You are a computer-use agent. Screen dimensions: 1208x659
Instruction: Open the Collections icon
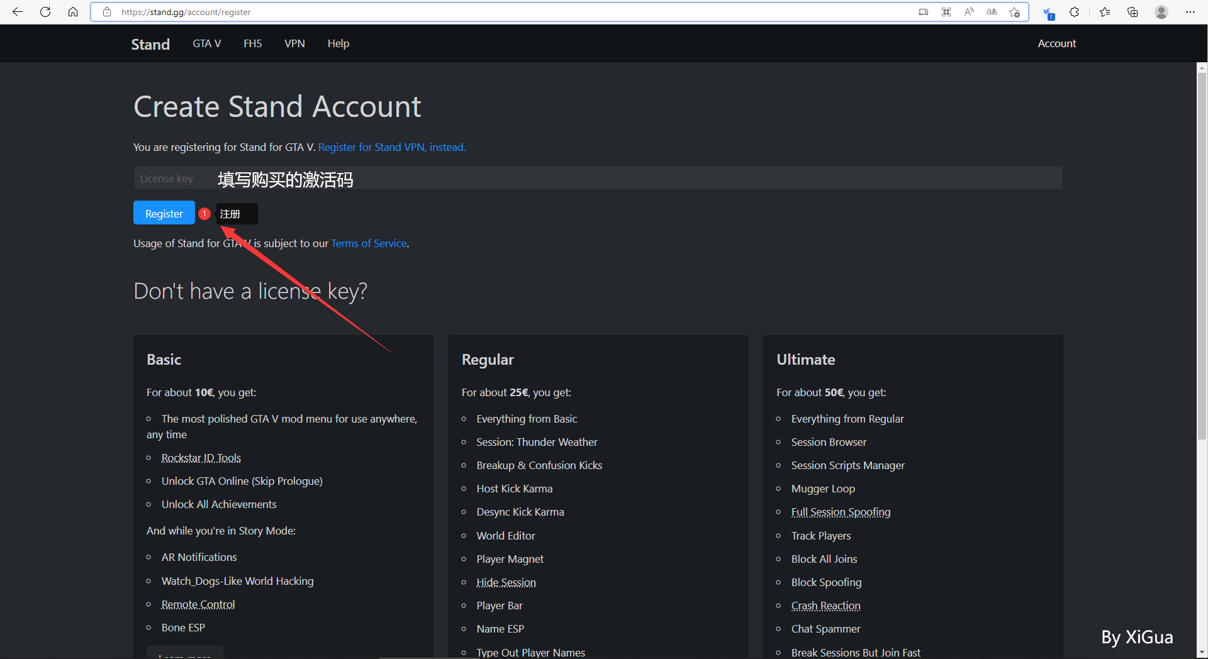[1132, 12]
